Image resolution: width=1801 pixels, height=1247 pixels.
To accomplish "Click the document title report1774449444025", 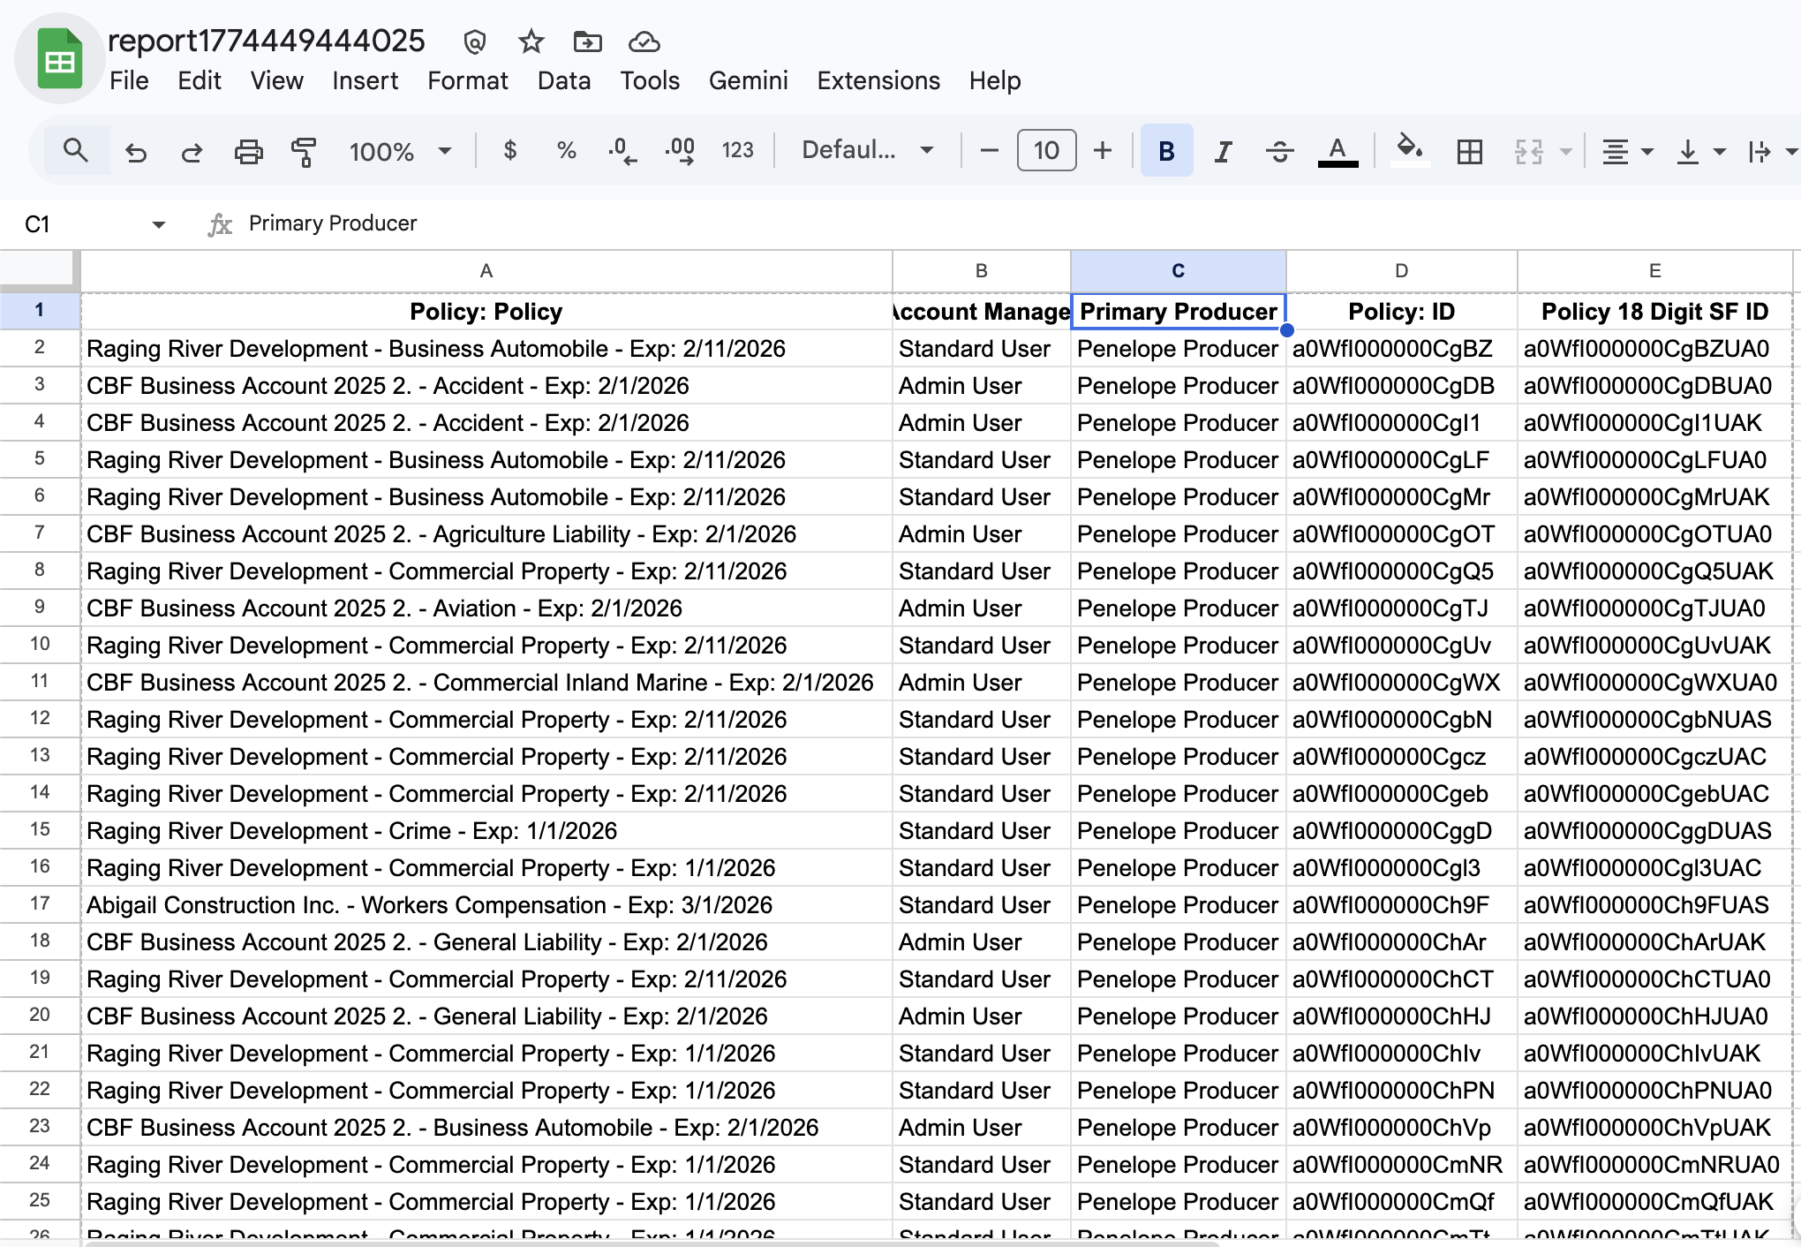I will 267,41.
